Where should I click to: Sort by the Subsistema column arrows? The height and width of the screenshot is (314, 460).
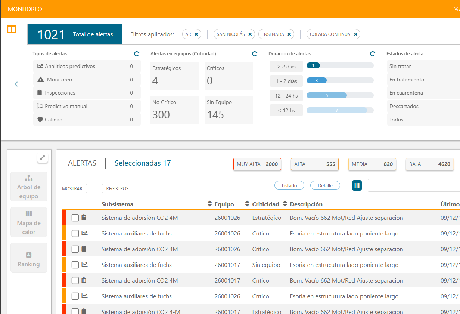click(x=209, y=204)
